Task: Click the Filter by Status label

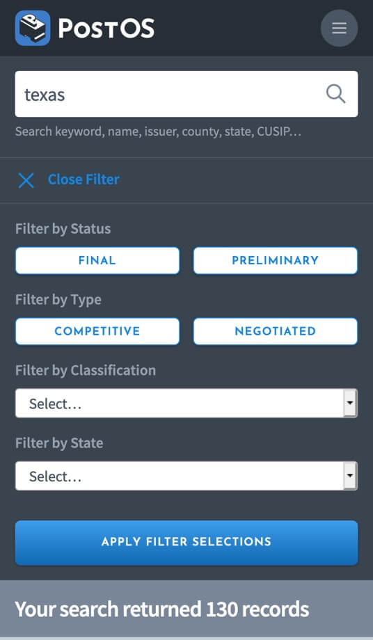Action: pos(63,229)
